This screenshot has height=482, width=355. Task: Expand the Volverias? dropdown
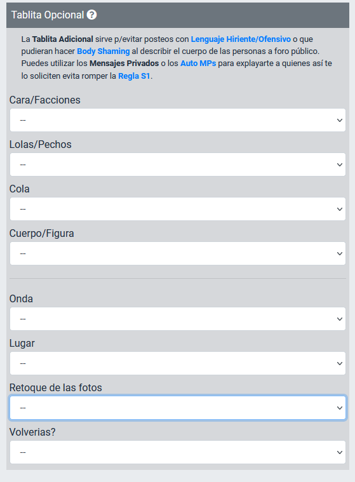pyautogui.click(x=178, y=452)
